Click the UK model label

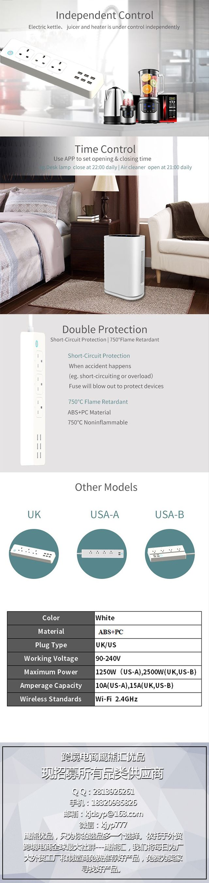coord(34,514)
